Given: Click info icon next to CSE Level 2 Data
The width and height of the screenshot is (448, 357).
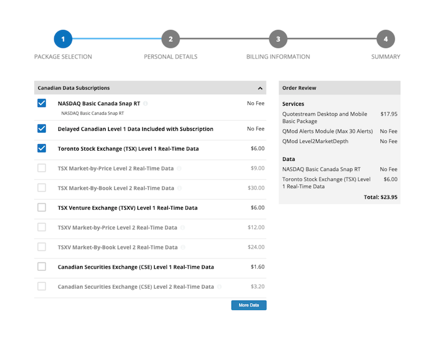Looking at the screenshot, I should click(219, 287).
